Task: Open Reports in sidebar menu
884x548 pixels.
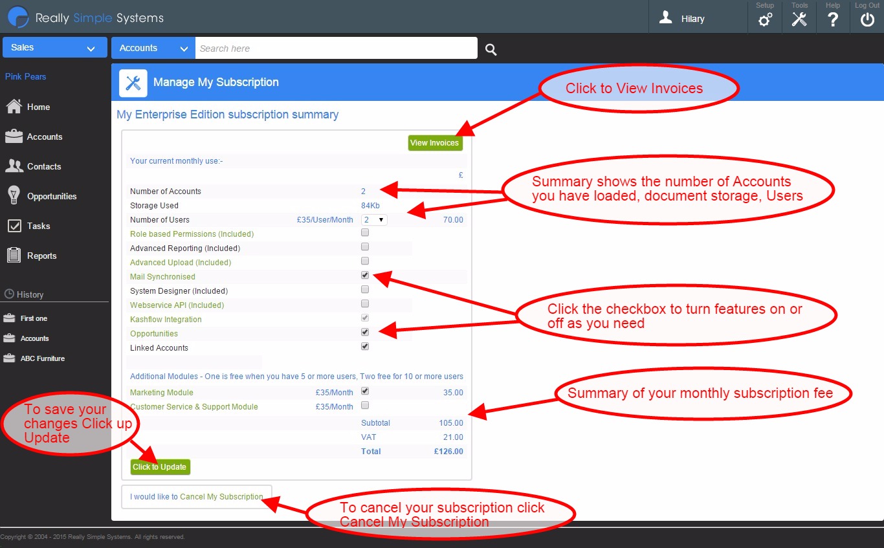Action: tap(42, 256)
